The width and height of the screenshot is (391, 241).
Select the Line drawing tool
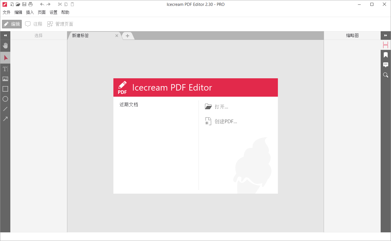(5, 109)
